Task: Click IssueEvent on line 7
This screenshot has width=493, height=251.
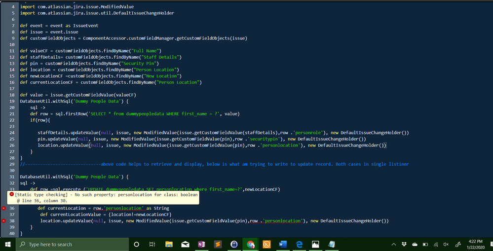Action: [x=85, y=26]
